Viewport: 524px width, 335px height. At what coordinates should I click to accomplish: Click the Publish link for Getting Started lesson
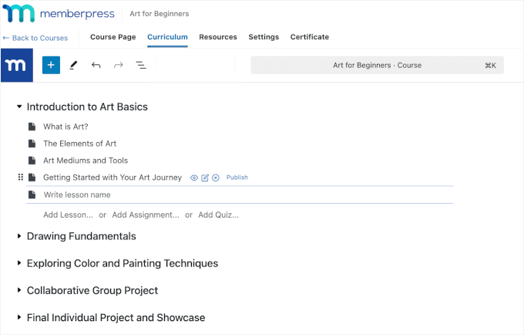(237, 178)
